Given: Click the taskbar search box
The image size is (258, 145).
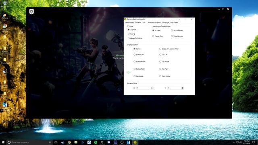Looking at the screenshot, I should tap(29, 142).
